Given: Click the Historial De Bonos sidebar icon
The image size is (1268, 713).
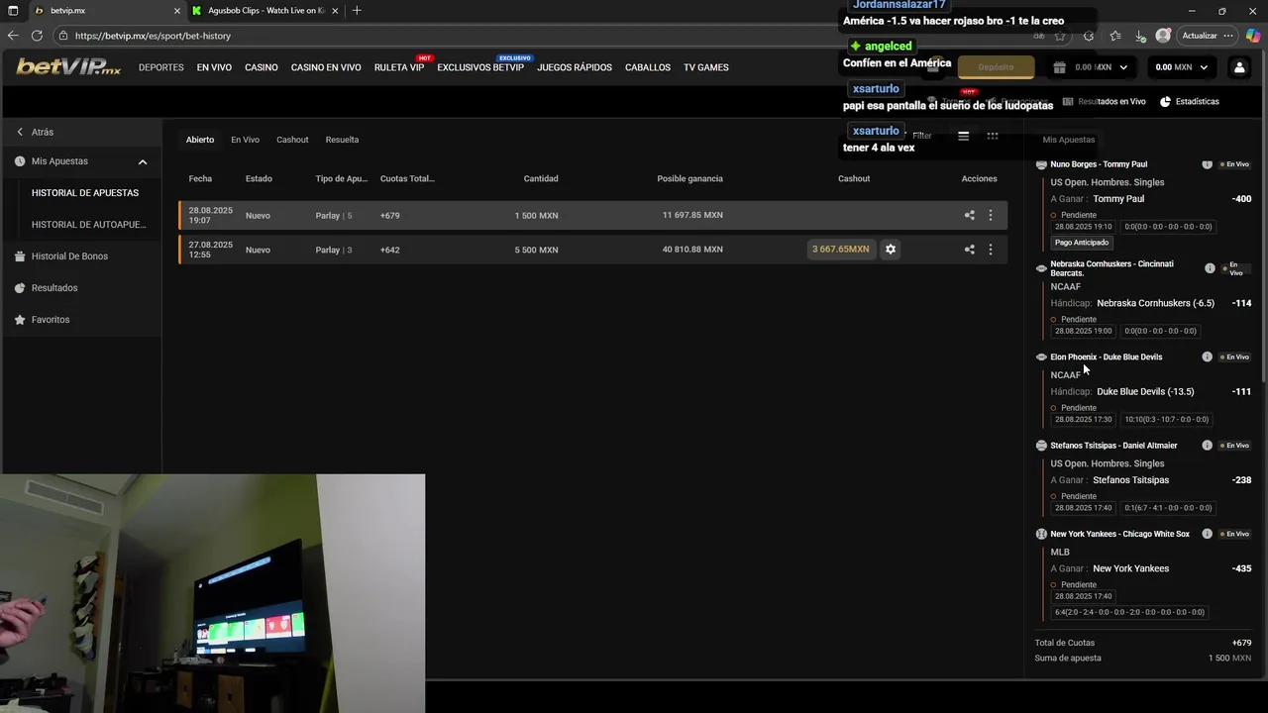Looking at the screenshot, I should 21,256.
